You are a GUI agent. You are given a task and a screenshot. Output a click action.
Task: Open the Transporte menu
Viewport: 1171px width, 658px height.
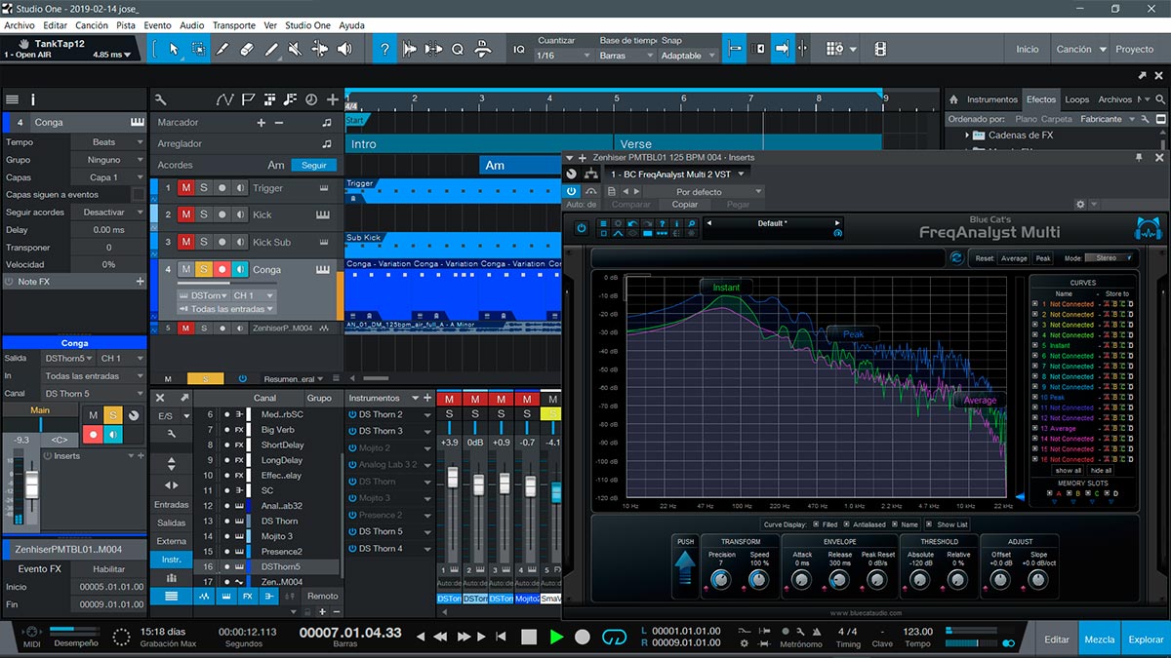point(234,25)
